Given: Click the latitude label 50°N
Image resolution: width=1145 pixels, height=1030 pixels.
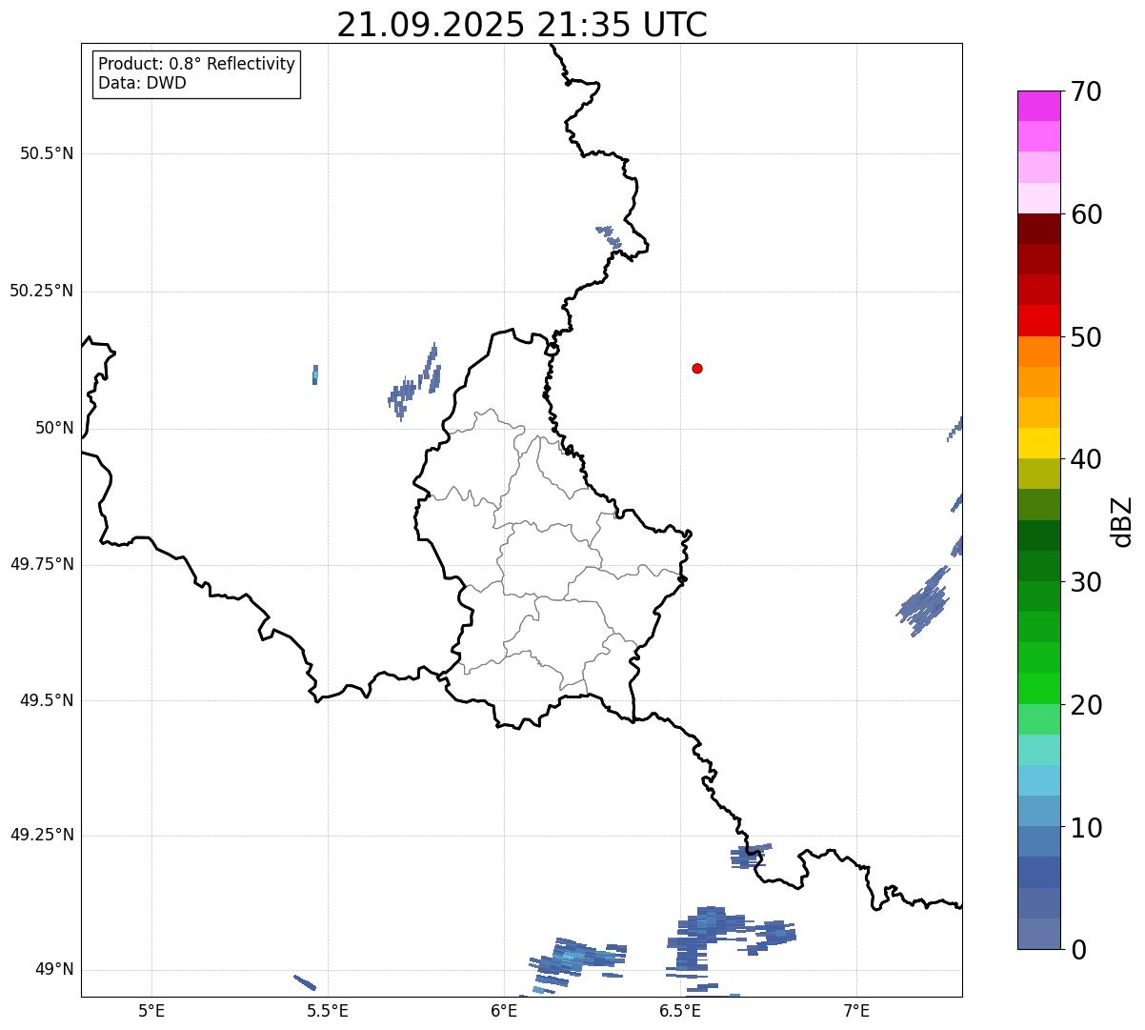Looking at the screenshot, I should [54, 428].
